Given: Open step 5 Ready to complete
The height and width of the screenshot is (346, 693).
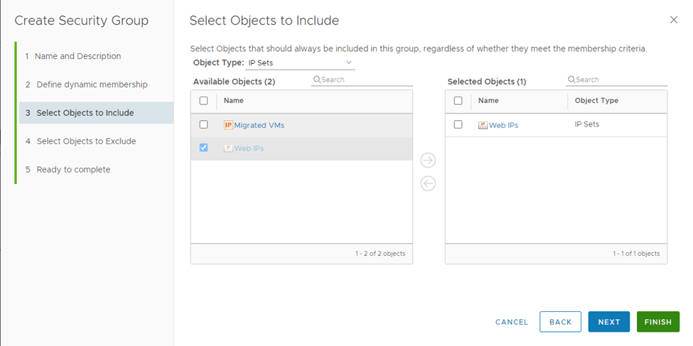Looking at the screenshot, I should pos(73,170).
